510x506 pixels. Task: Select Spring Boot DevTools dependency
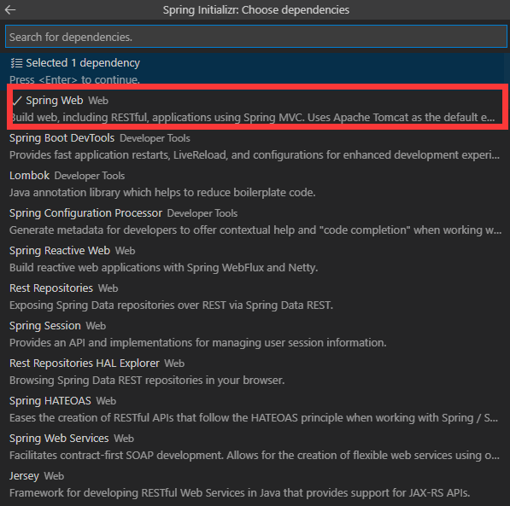[255, 147]
